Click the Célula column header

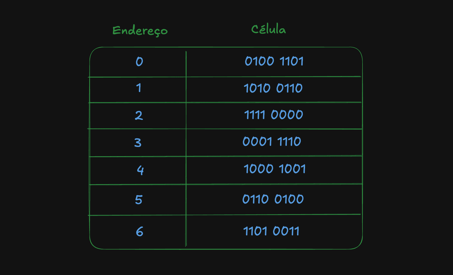[268, 29]
